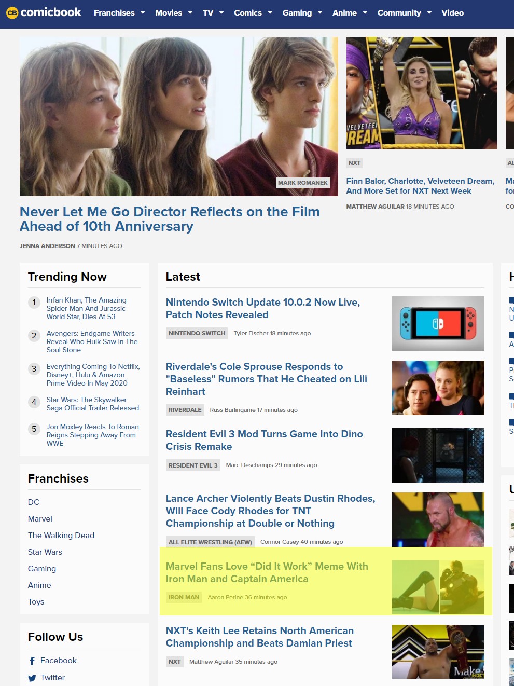
Task: Click the Nintendo Switch console thumbnail
Action: pos(438,323)
